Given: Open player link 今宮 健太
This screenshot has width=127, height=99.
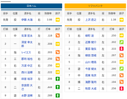Looking at the screenshot, I should [91, 69].
